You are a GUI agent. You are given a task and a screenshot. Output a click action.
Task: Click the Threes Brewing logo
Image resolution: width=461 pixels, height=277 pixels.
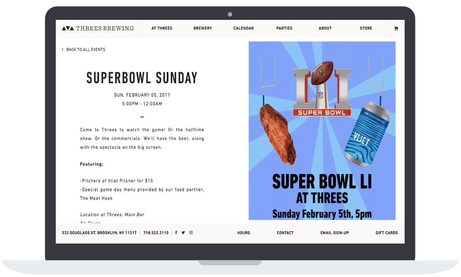98,28
